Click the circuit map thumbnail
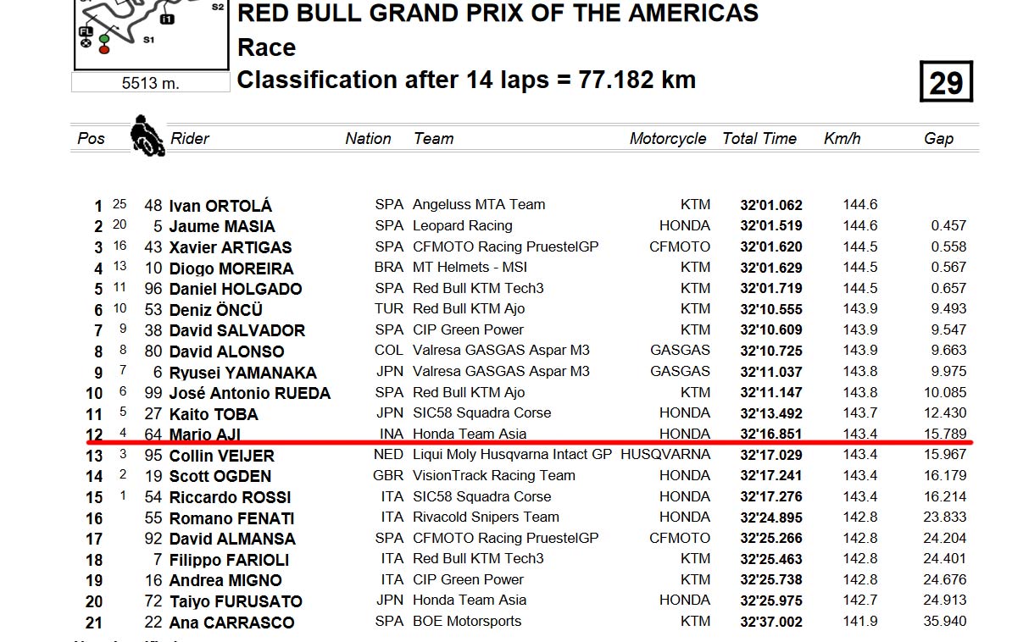This screenshot has width=1012, height=642. pyautogui.click(x=152, y=34)
